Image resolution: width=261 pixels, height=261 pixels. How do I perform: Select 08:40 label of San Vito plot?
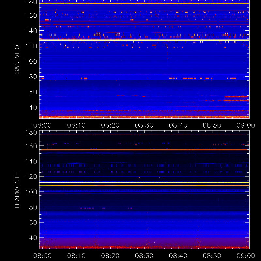(178, 125)
